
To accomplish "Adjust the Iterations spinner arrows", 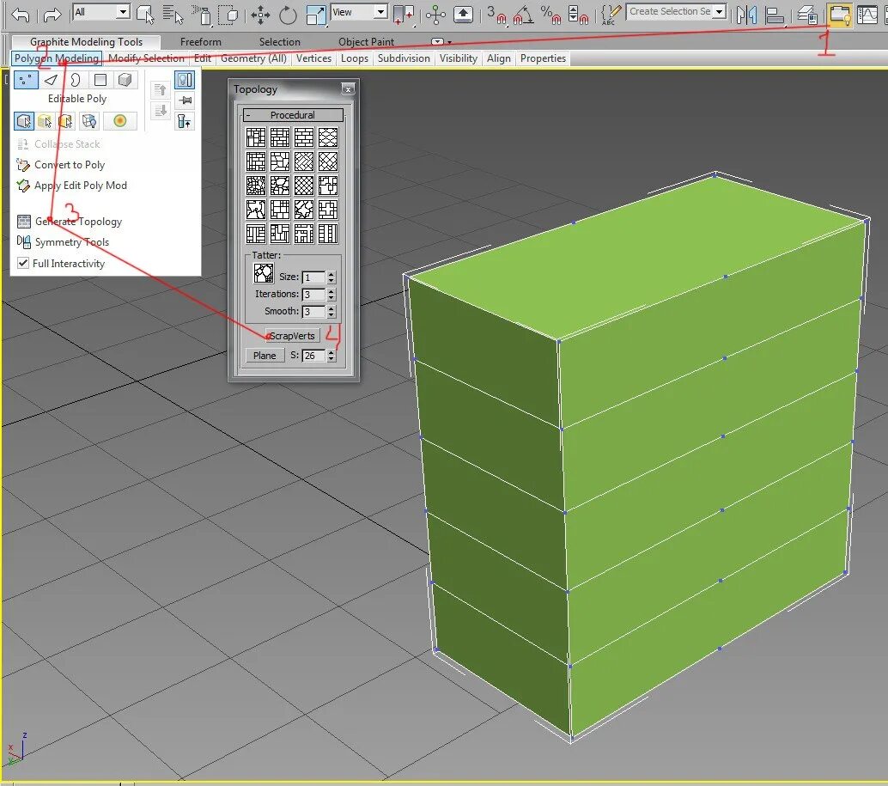I will point(331,295).
